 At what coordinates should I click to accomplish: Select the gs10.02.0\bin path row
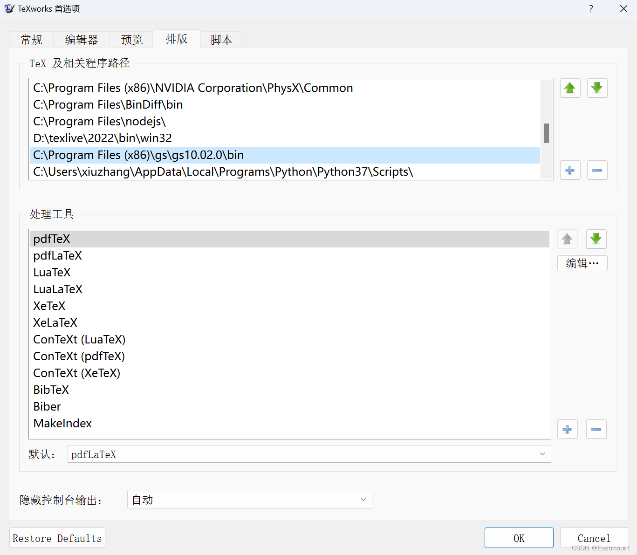tap(285, 155)
